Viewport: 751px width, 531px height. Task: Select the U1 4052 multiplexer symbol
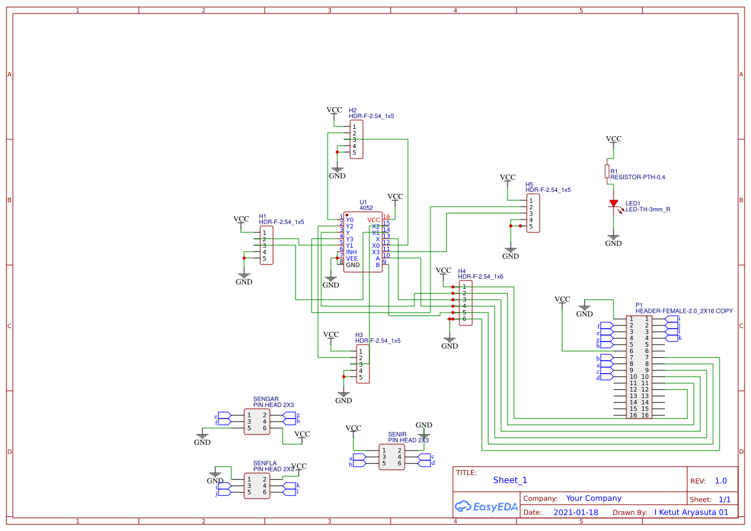[362, 241]
